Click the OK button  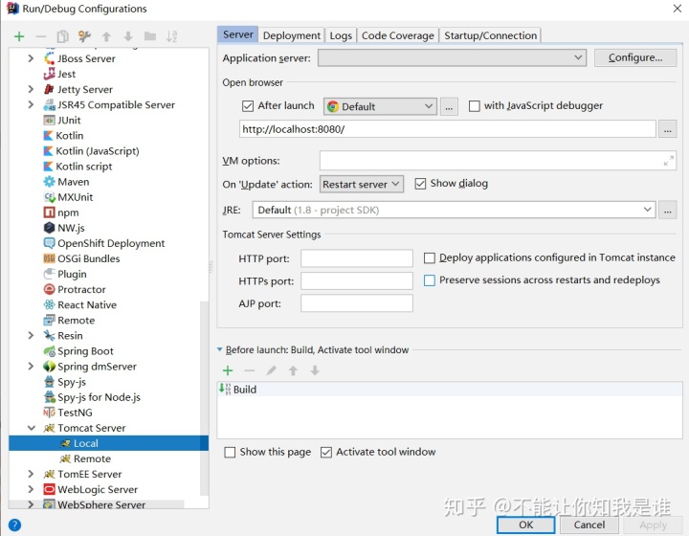coord(526,525)
